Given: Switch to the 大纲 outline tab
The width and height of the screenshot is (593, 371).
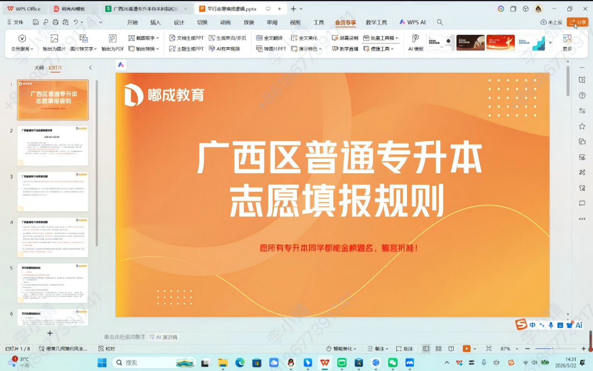Looking at the screenshot, I should [39, 68].
